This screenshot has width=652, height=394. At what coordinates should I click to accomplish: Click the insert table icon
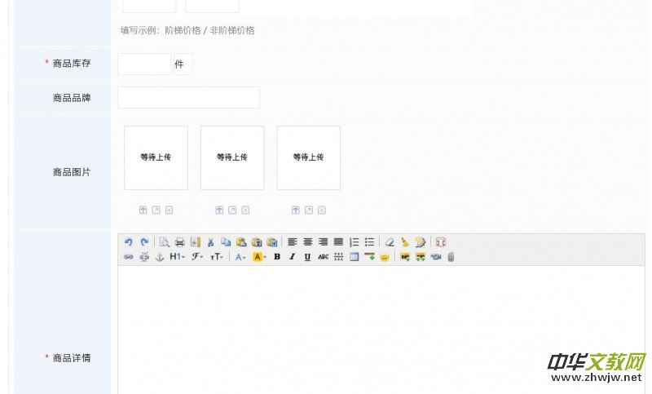point(355,257)
